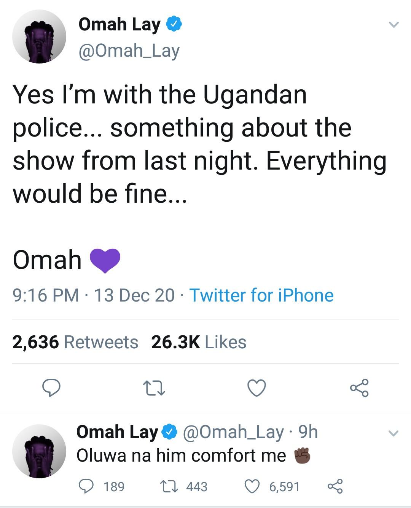411x508 pixels.
Task: Expand the reply tweet options chevron
Action: click(x=393, y=433)
